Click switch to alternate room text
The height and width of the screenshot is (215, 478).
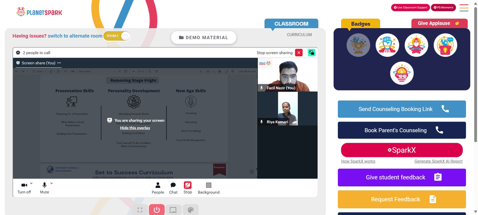click(75, 36)
